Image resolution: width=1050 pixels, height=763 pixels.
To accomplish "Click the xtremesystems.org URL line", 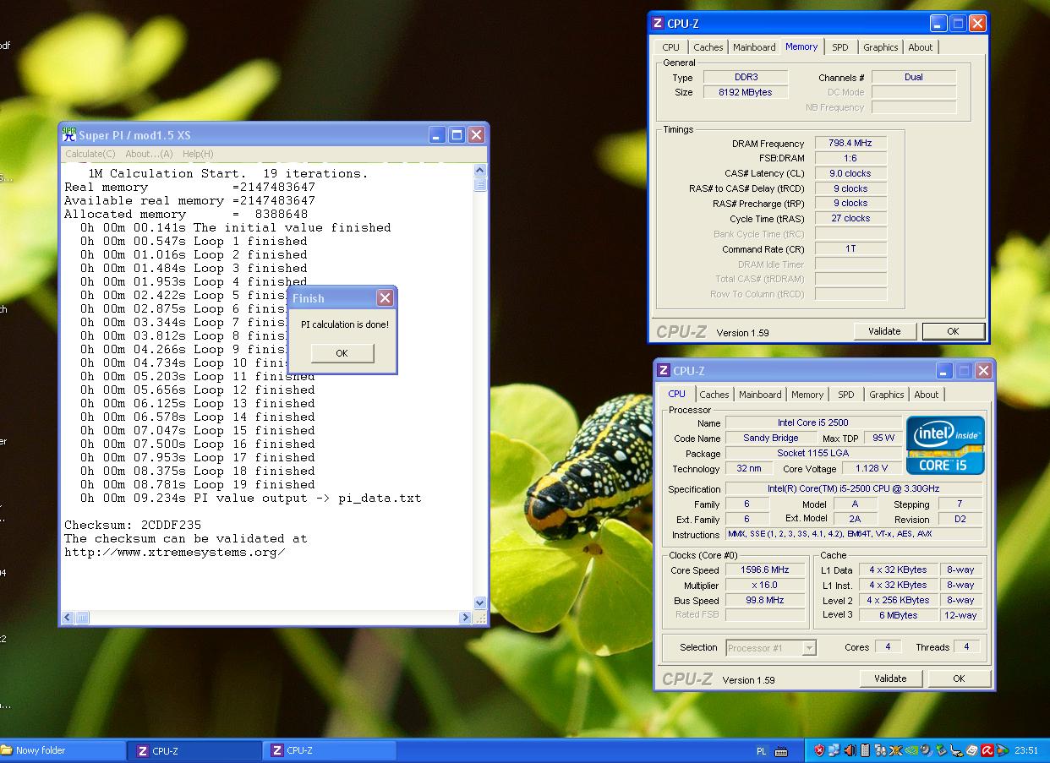I will (x=174, y=552).
